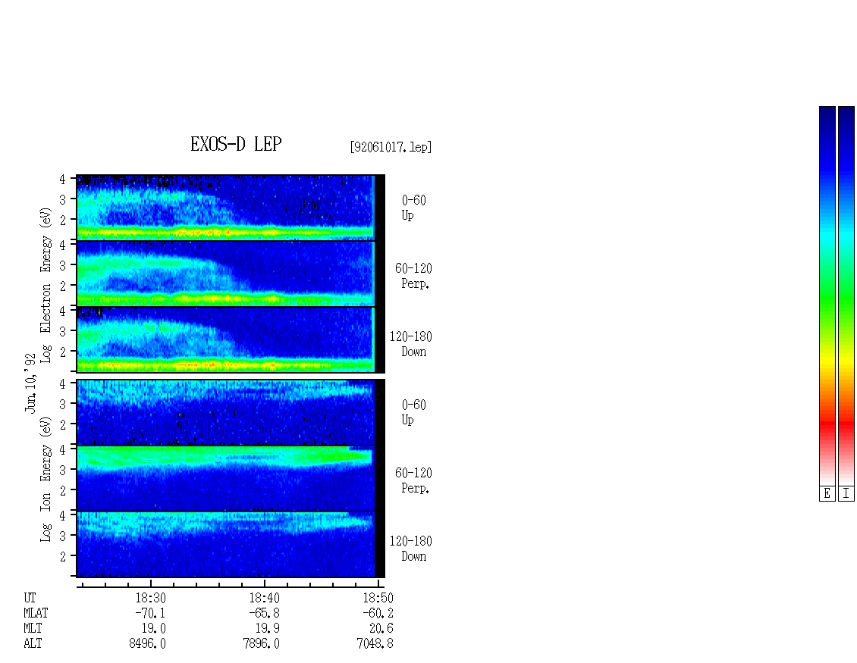Click the UT row label
This screenshot has width=857, height=663.
[30, 598]
